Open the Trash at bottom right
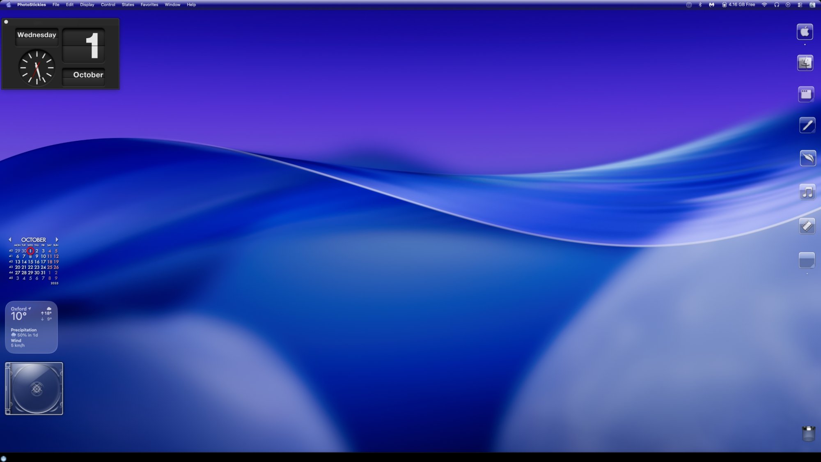Image resolution: width=821 pixels, height=462 pixels. click(x=808, y=434)
